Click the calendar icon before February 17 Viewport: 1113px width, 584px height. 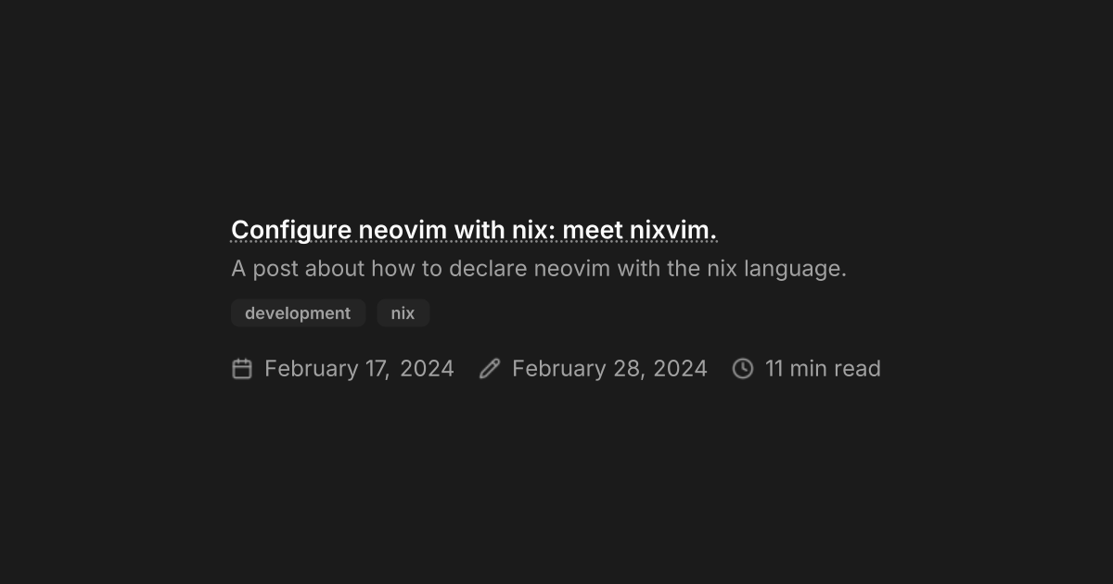(242, 369)
